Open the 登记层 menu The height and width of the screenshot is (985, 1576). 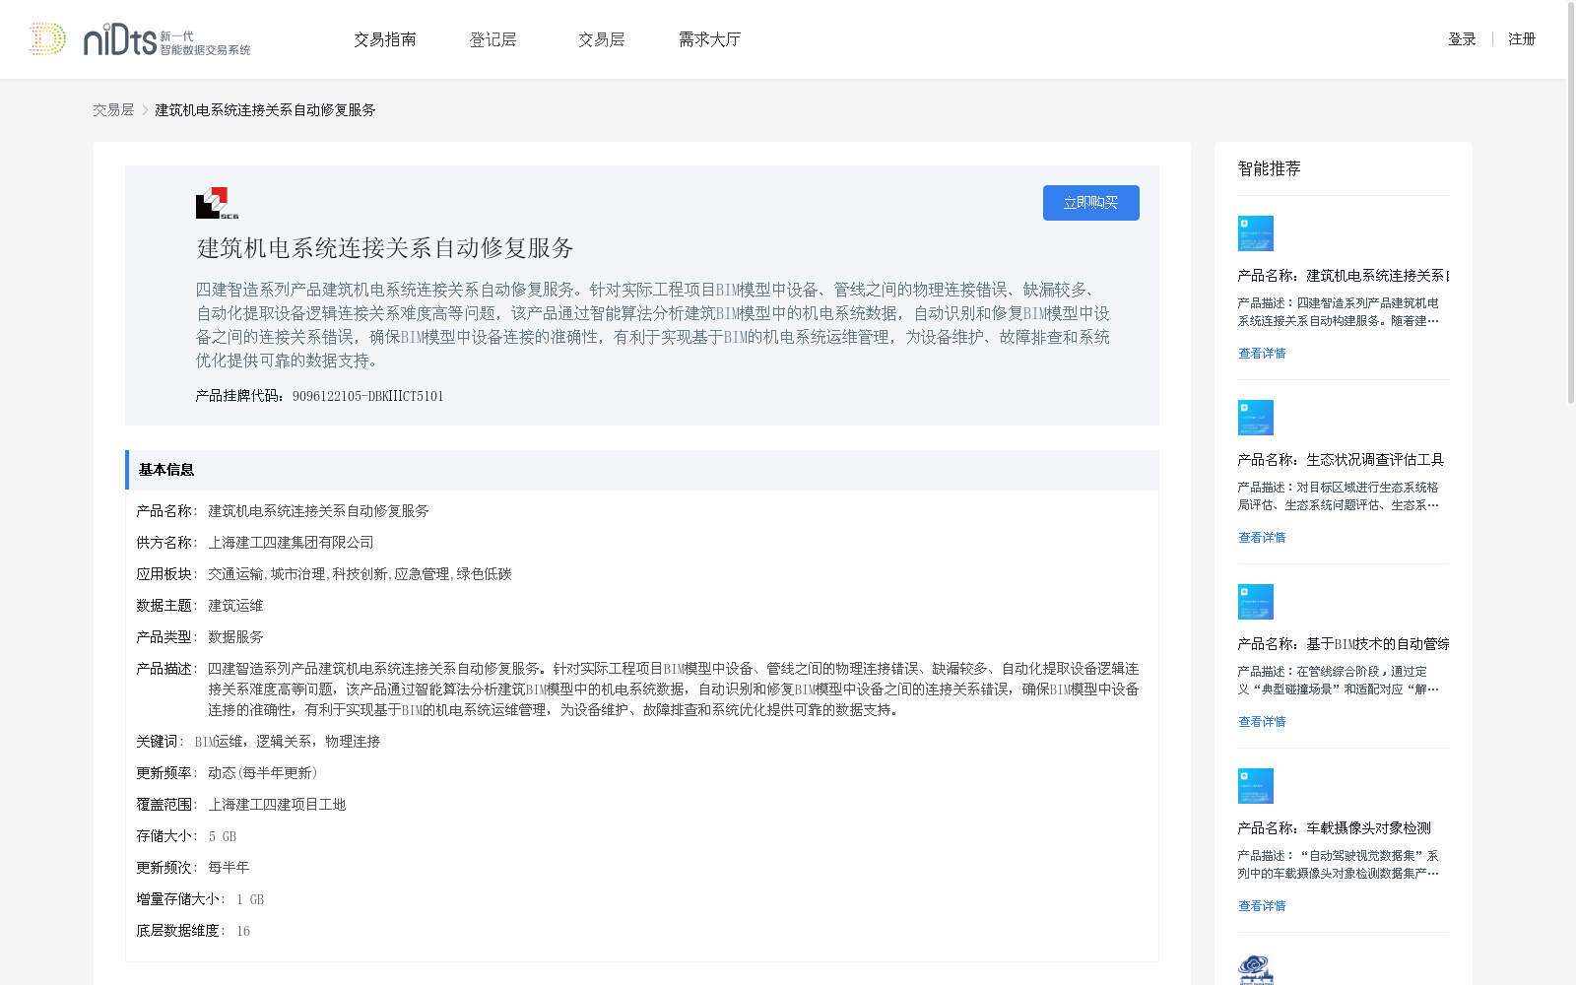pyautogui.click(x=493, y=39)
